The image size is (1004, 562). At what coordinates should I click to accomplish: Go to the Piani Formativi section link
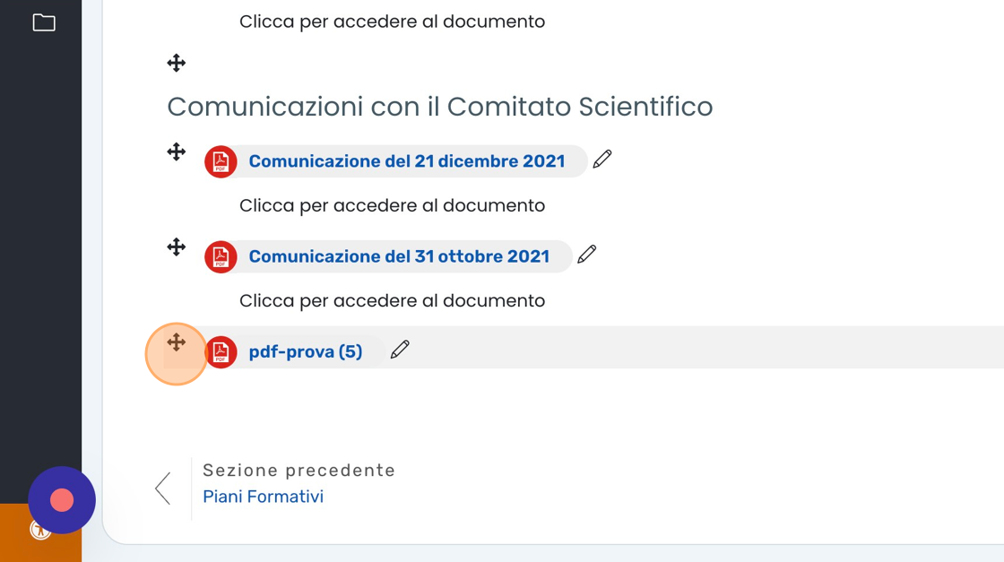tap(263, 497)
